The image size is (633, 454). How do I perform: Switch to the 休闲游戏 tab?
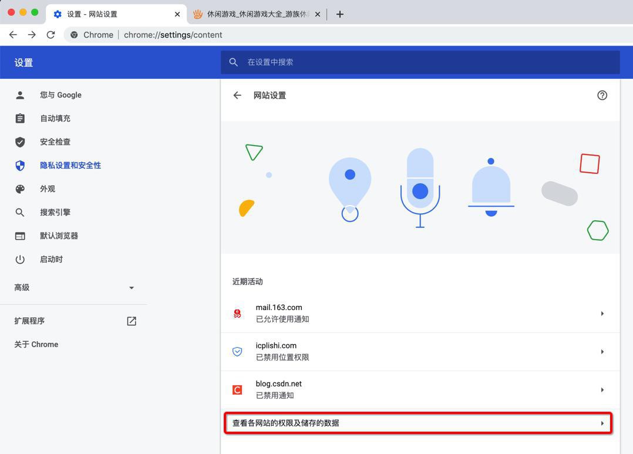coord(257,14)
